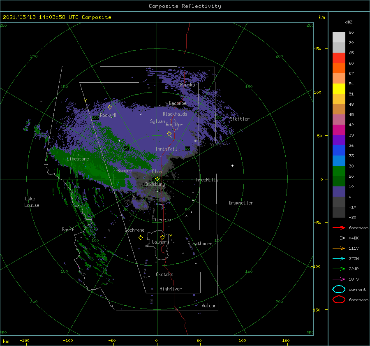Click red swatch between 65 and 60 dBZ
The width and height of the screenshot is (370, 346).
[x=339, y=58]
